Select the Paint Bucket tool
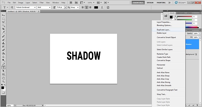Image resolution: width=202 pixels, height=107 pixels. click(x=3, y=53)
